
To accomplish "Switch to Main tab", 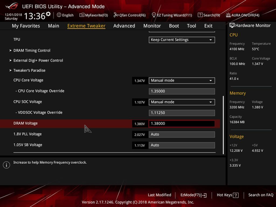I will click(x=53, y=26).
